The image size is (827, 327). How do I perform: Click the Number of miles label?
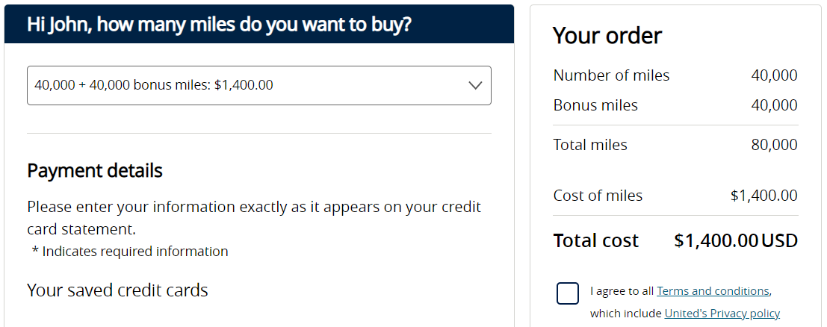tap(611, 75)
